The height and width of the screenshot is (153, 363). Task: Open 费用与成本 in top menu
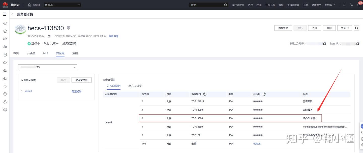238,5
